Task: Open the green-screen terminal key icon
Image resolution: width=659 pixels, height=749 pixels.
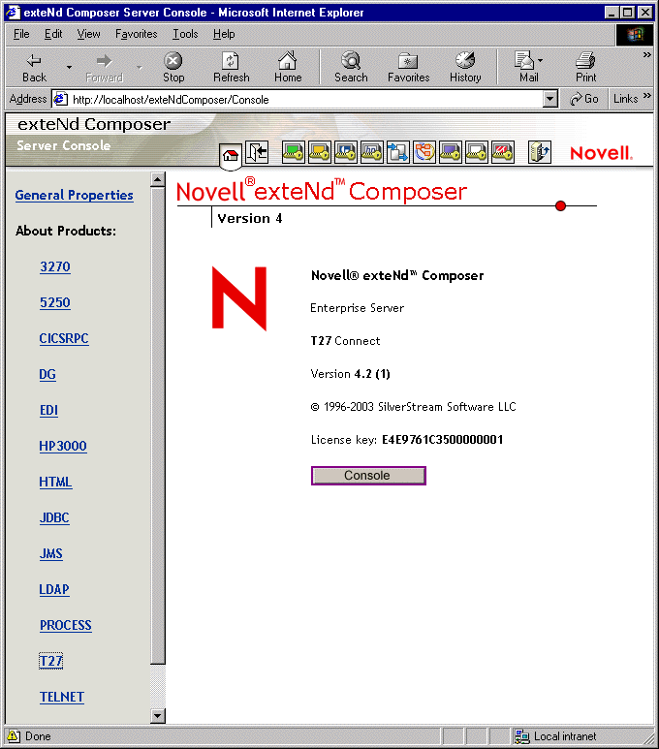Action: (x=293, y=152)
